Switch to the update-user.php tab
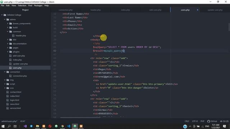230x129 pixels. (215, 10)
